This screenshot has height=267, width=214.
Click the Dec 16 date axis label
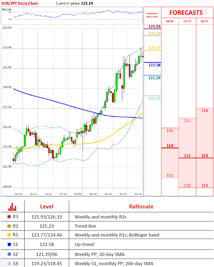pyautogui.click(x=138, y=194)
